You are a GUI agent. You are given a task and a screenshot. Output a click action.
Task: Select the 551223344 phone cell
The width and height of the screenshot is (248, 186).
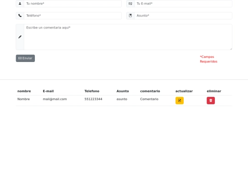point(93,99)
